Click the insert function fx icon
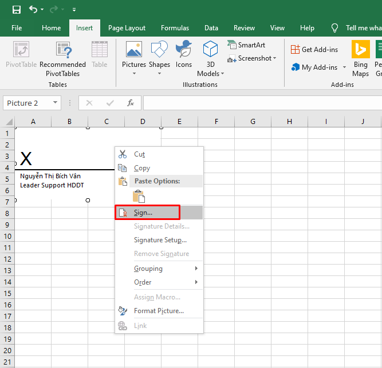This screenshot has width=382, height=368. tap(131, 103)
